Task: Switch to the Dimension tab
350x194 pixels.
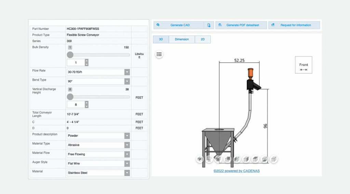Action: click(x=182, y=39)
